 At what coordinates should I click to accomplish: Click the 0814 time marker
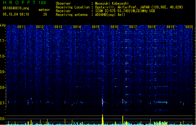click(77, 27)
